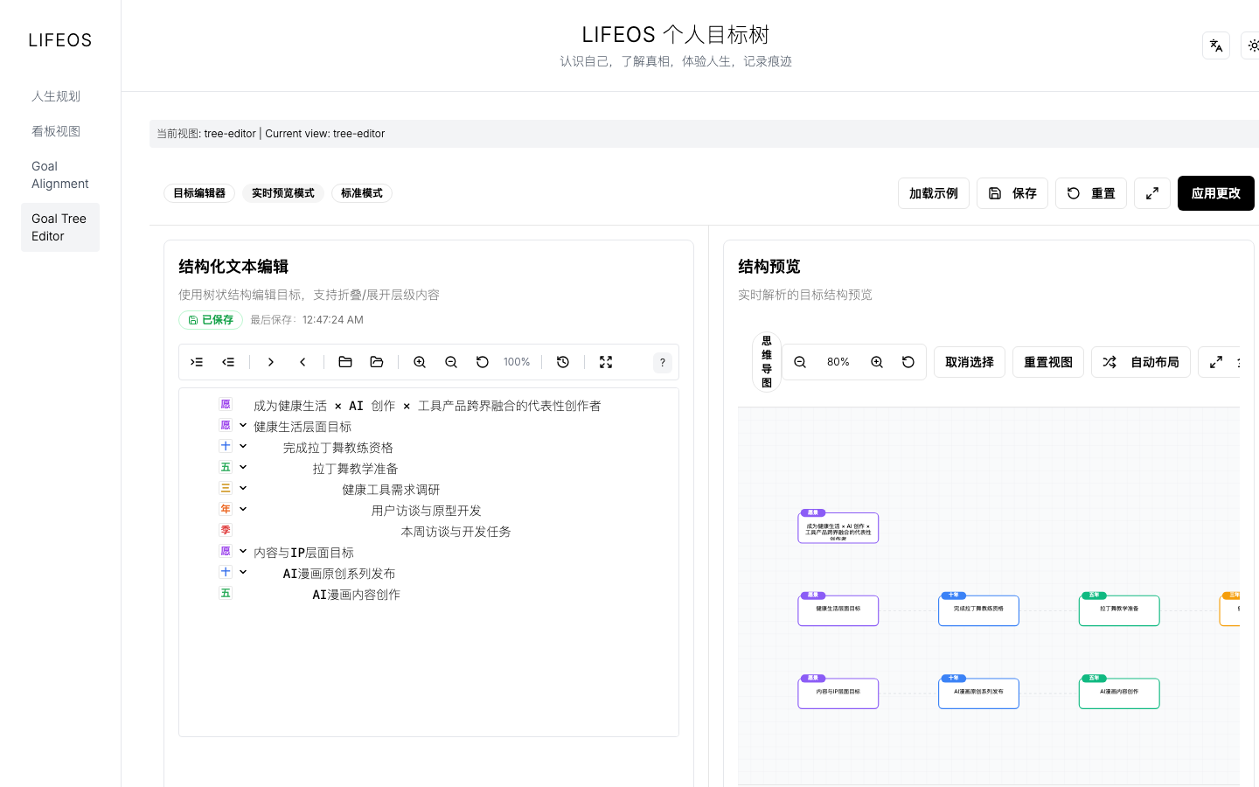Switch on 实时预览模式

coord(282,193)
